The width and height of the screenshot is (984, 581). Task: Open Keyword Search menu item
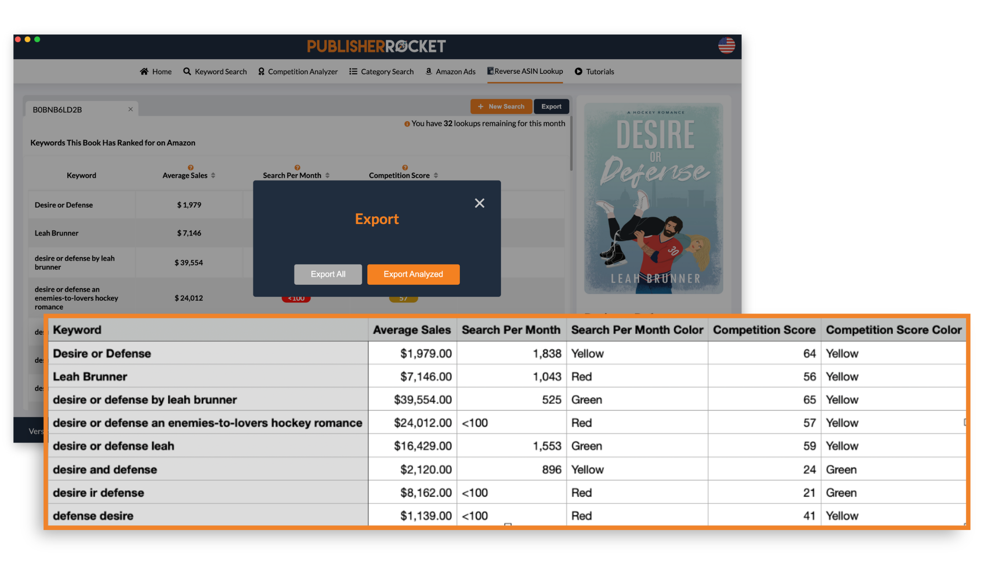(x=215, y=72)
